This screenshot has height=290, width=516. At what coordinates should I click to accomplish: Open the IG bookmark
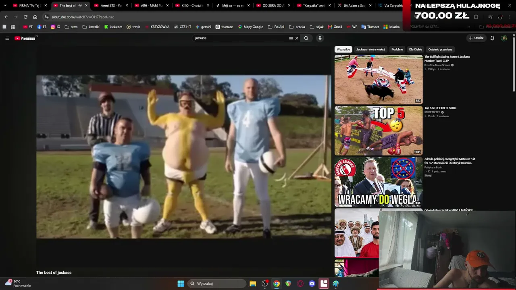56,27
